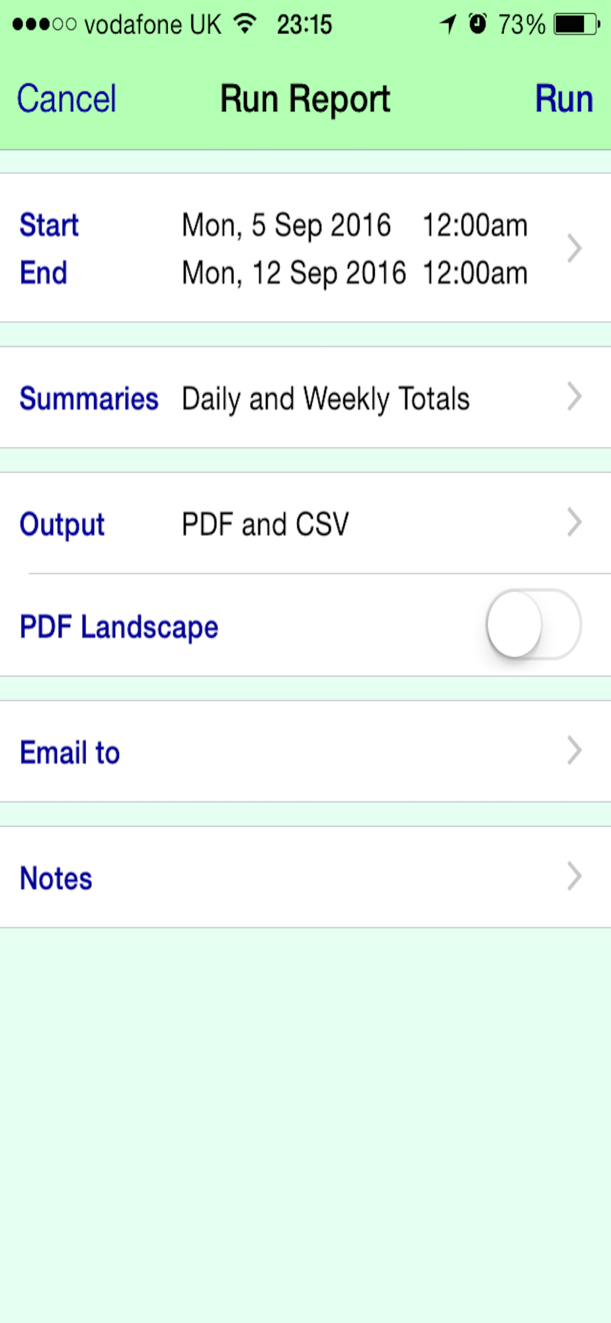The width and height of the screenshot is (611, 1323).
Task: Choose Daily and Weekly Totals value
Action: coord(325,399)
